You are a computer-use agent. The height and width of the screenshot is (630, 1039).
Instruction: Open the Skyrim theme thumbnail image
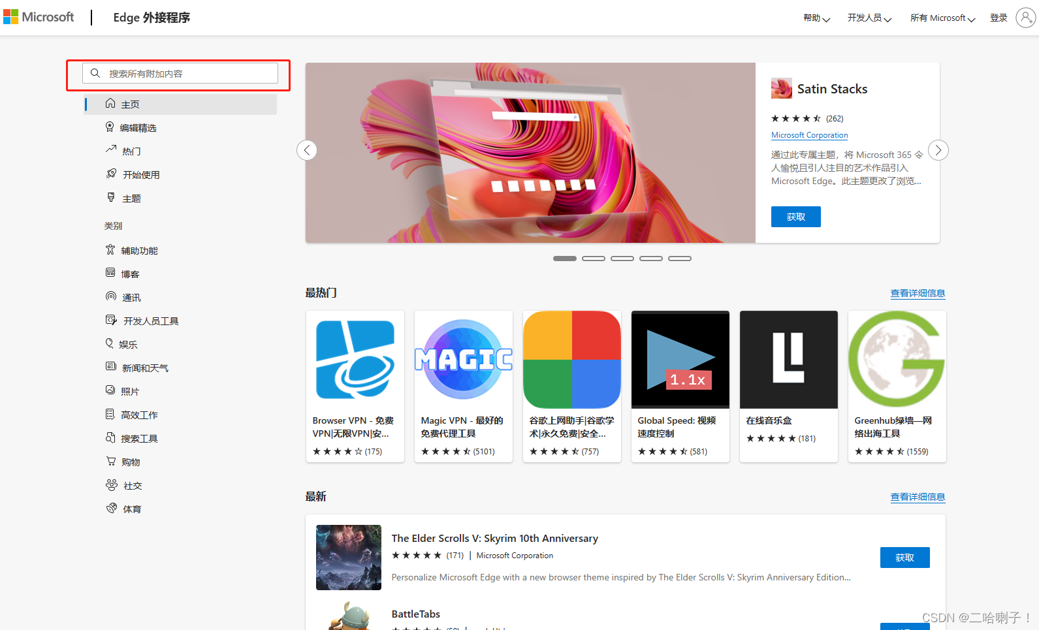349,558
